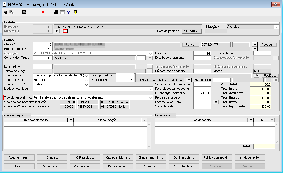
Task: Delete record using red X toolbar icon
Action: point(43,12)
